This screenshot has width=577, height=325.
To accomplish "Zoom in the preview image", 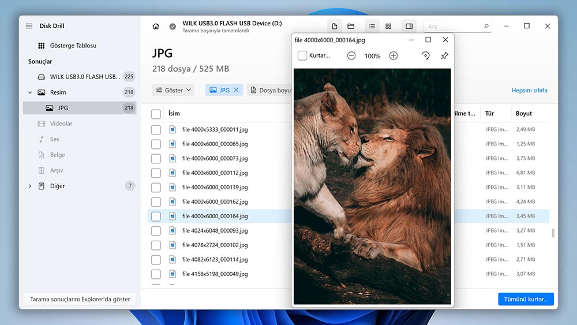I will [x=394, y=55].
